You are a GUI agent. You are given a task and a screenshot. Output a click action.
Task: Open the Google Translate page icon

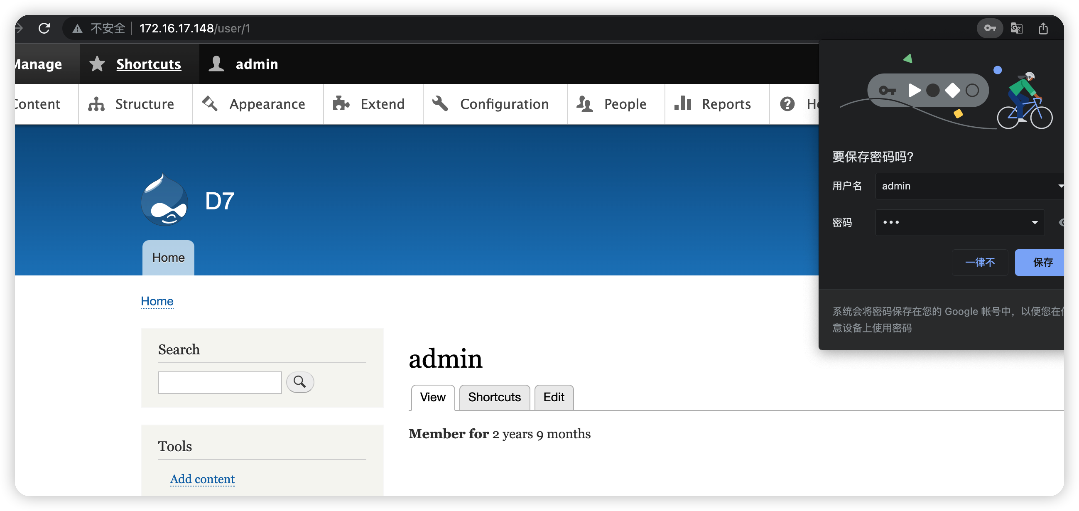[1016, 29]
